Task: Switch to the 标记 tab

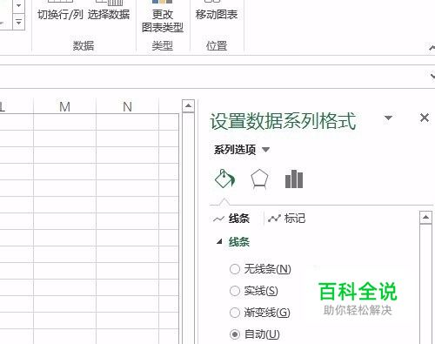Action: click(x=286, y=219)
